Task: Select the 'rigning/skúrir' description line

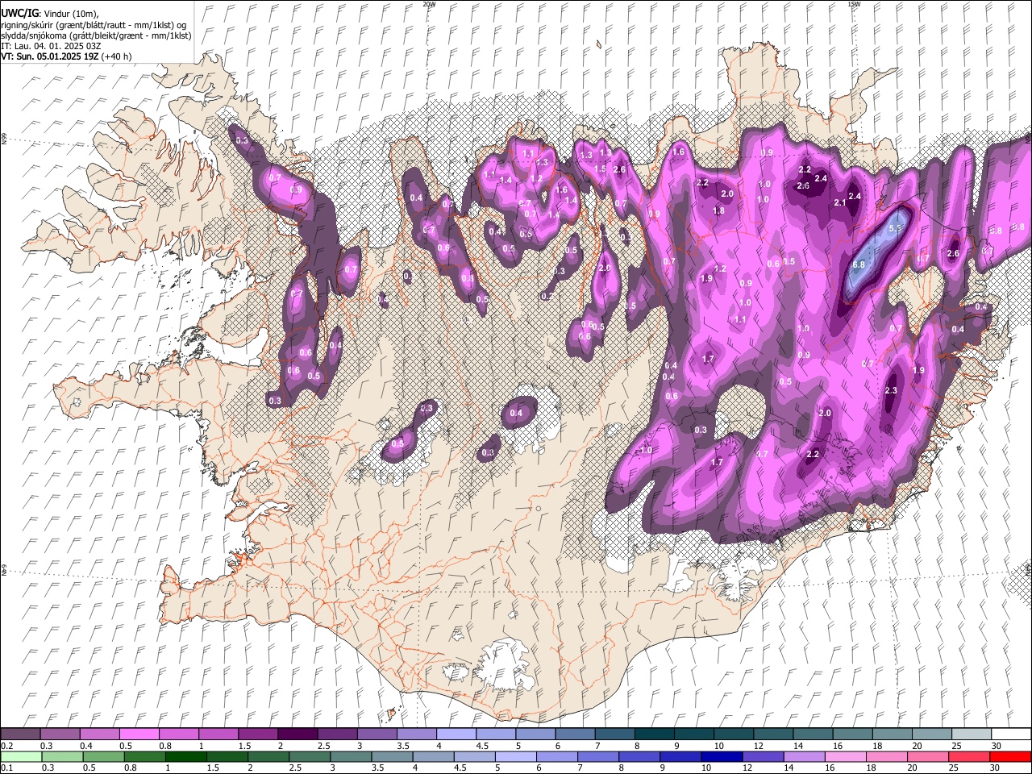Action: click(94, 24)
